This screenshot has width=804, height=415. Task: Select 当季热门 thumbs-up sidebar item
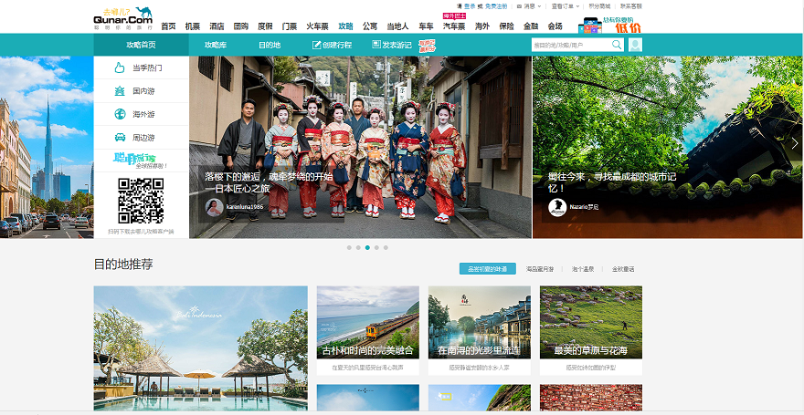(141, 67)
